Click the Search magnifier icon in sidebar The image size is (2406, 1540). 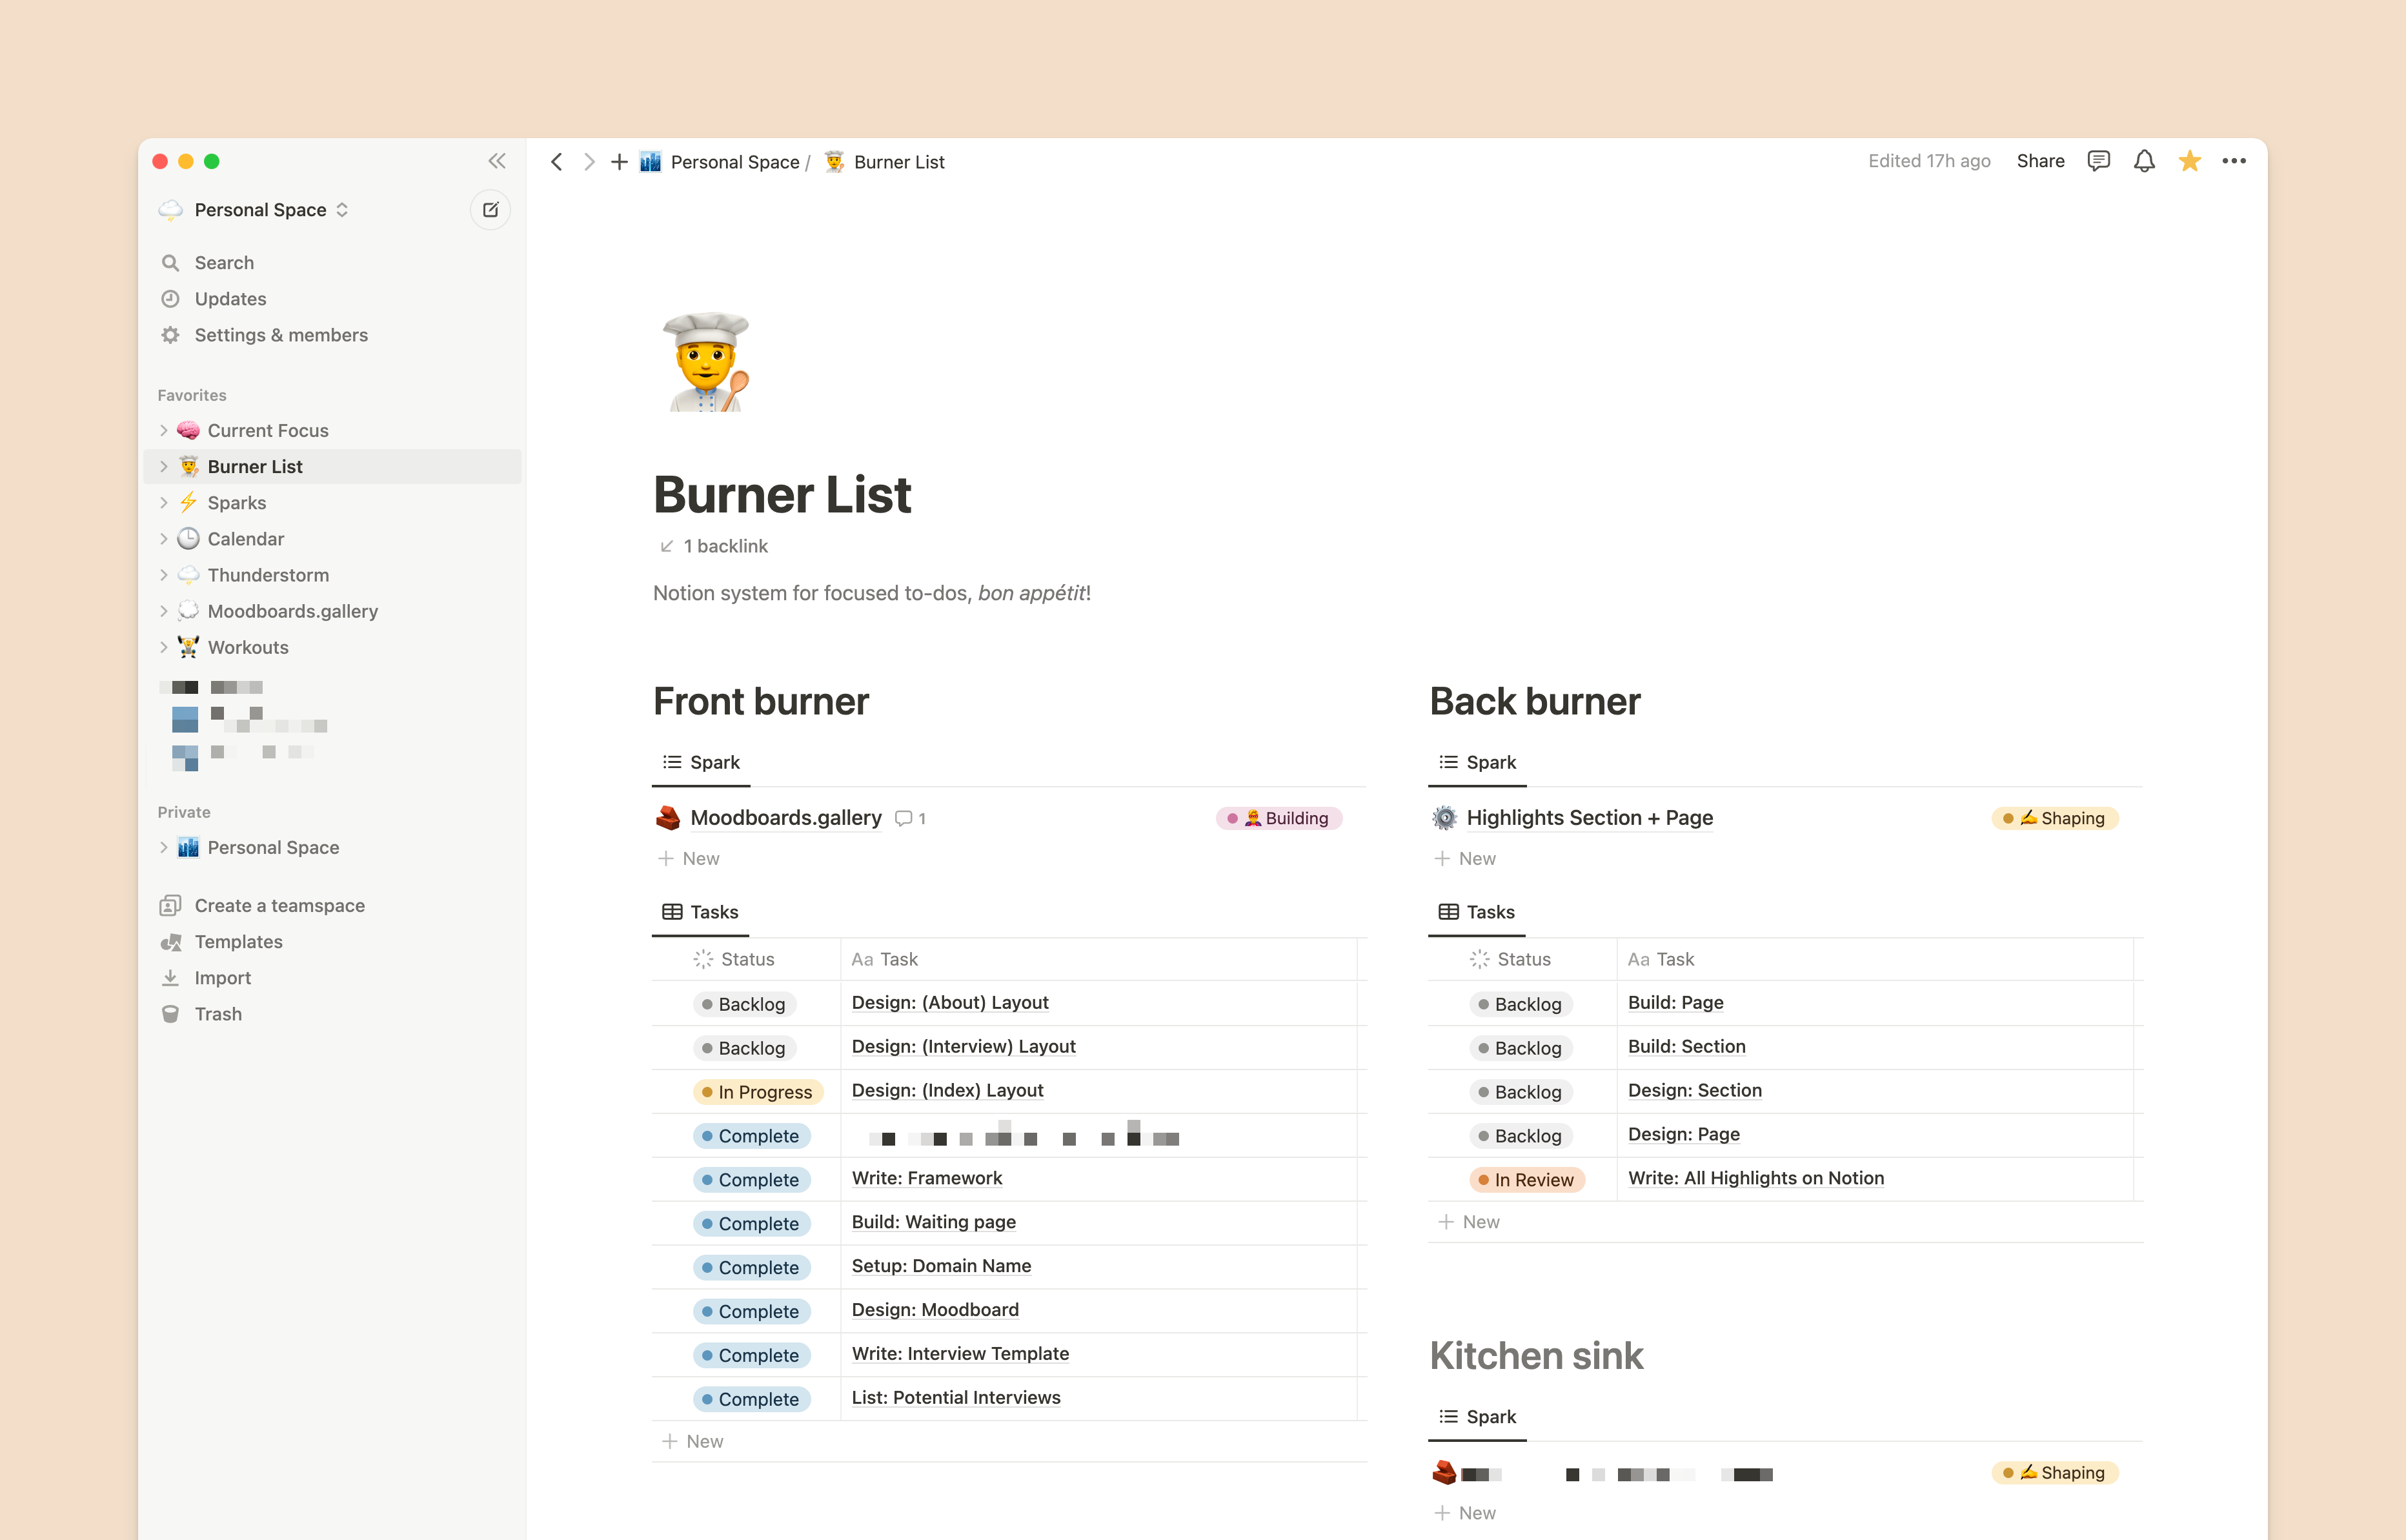(171, 263)
